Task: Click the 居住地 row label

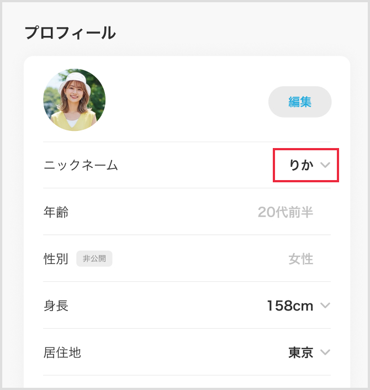Action: pyautogui.click(x=62, y=352)
